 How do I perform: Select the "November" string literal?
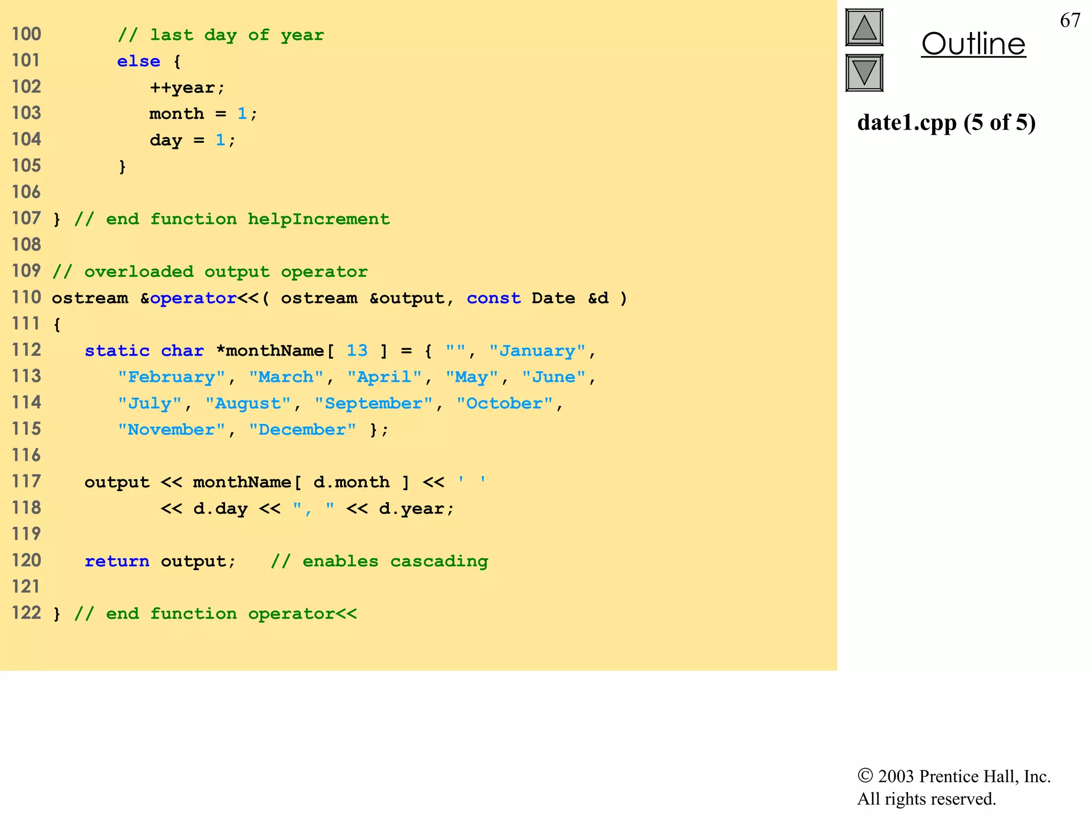pyautogui.click(x=172, y=430)
